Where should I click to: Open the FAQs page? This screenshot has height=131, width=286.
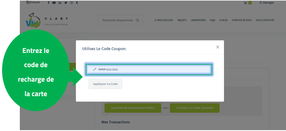pos(212,20)
